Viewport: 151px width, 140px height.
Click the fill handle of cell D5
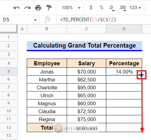(x=141, y=75)
